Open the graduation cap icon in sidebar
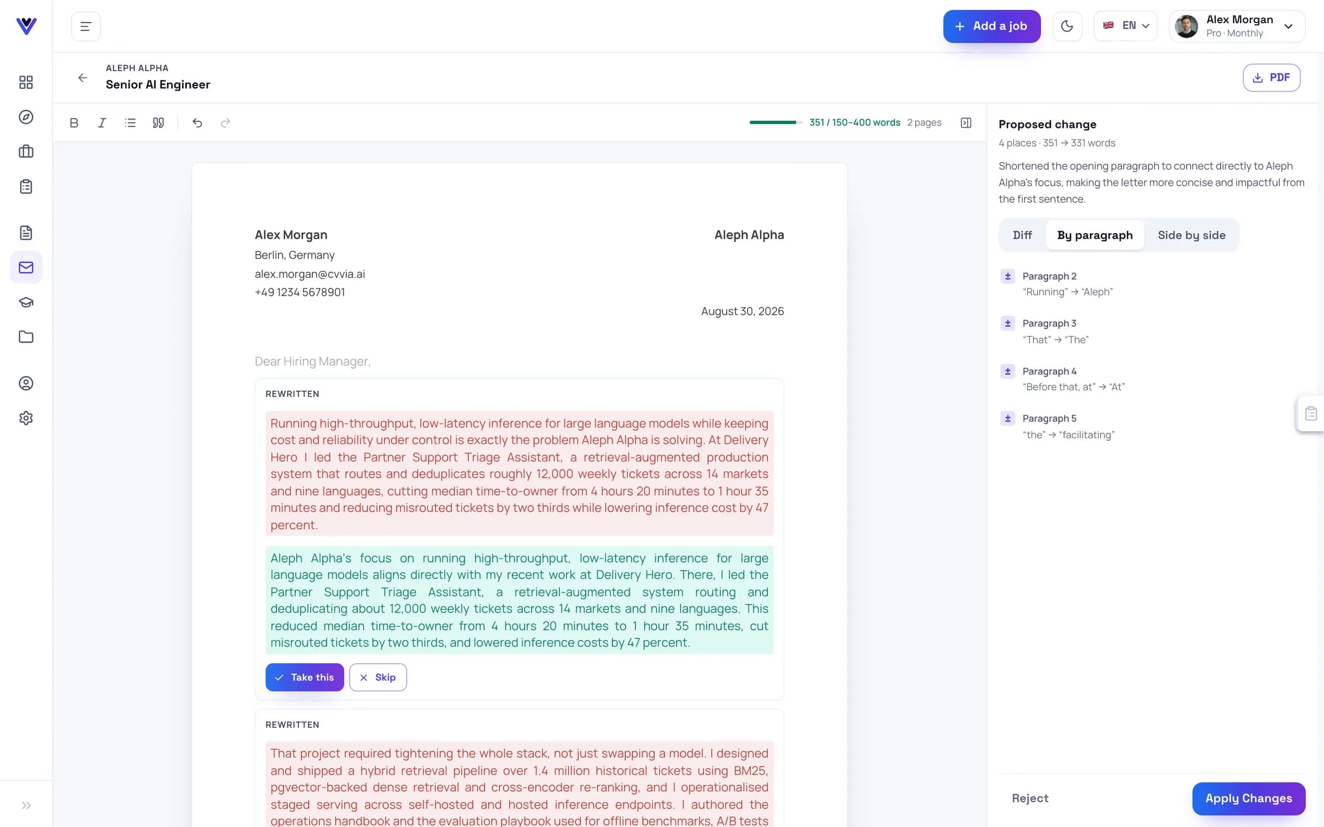Screen dimensions: 1324x827 [26, 302]
